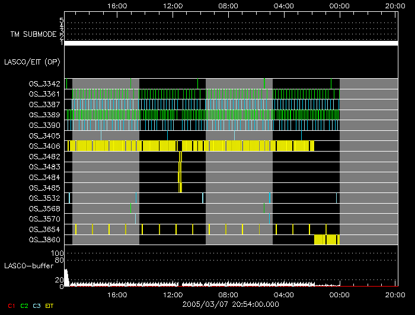Image resolution: width=415 pixels, height=315 pixels.
Task: Select the EIT legend entry
Action: (50, 306)
